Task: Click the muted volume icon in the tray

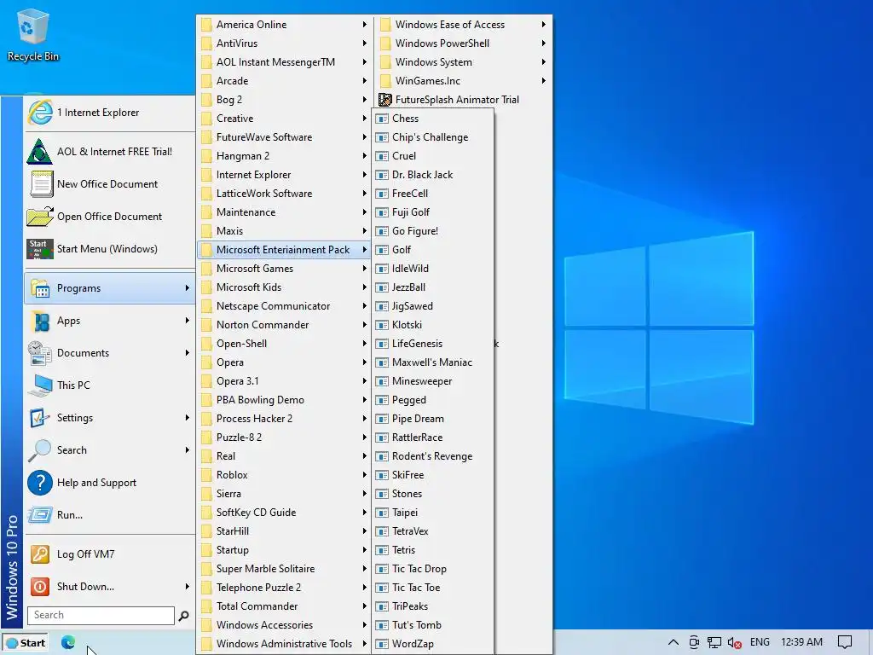Action: tap(734, 643)
